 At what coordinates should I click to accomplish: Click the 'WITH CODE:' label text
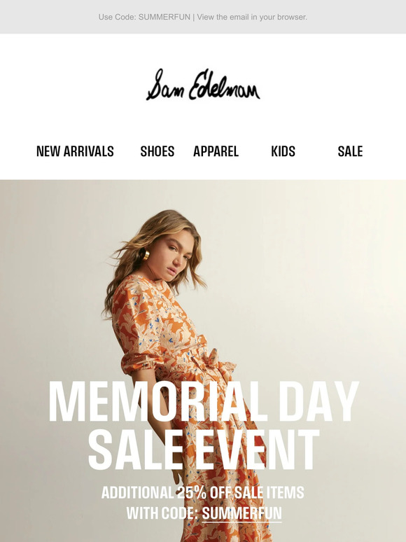point(162,513)
